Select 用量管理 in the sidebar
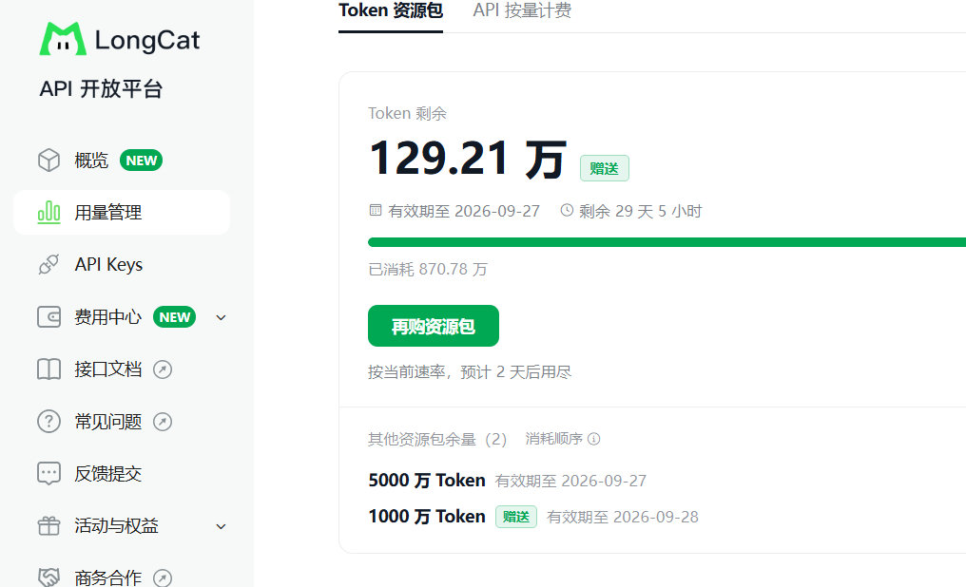This screenshot has width=966, height=587. coord(122,212)
